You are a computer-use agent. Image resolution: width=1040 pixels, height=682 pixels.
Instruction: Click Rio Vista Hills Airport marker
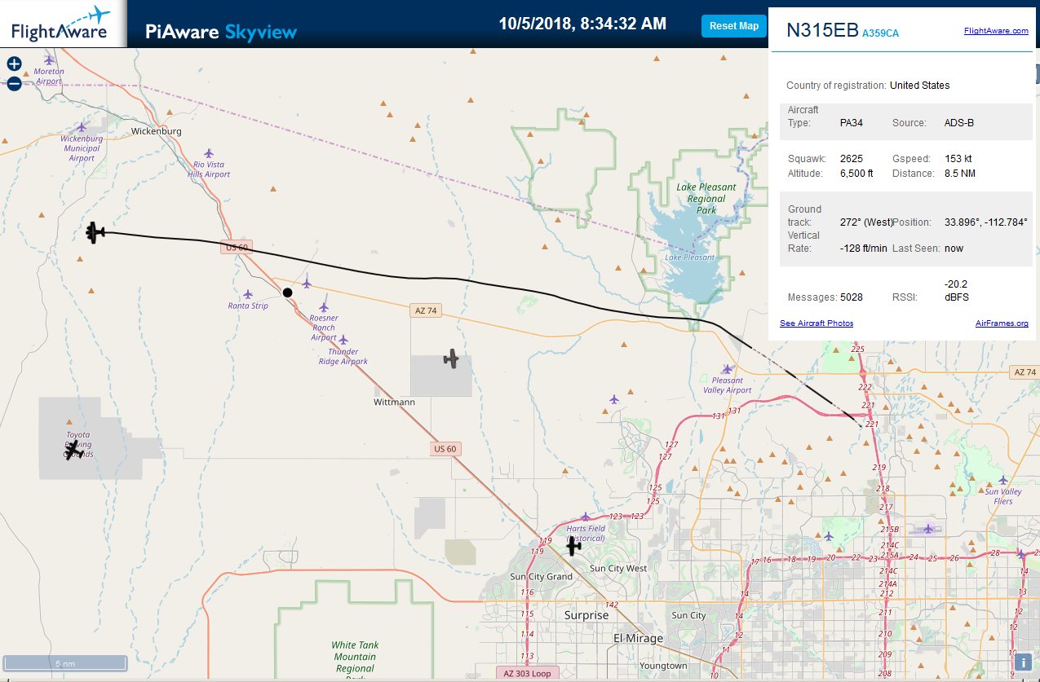[x=209, y=153]
